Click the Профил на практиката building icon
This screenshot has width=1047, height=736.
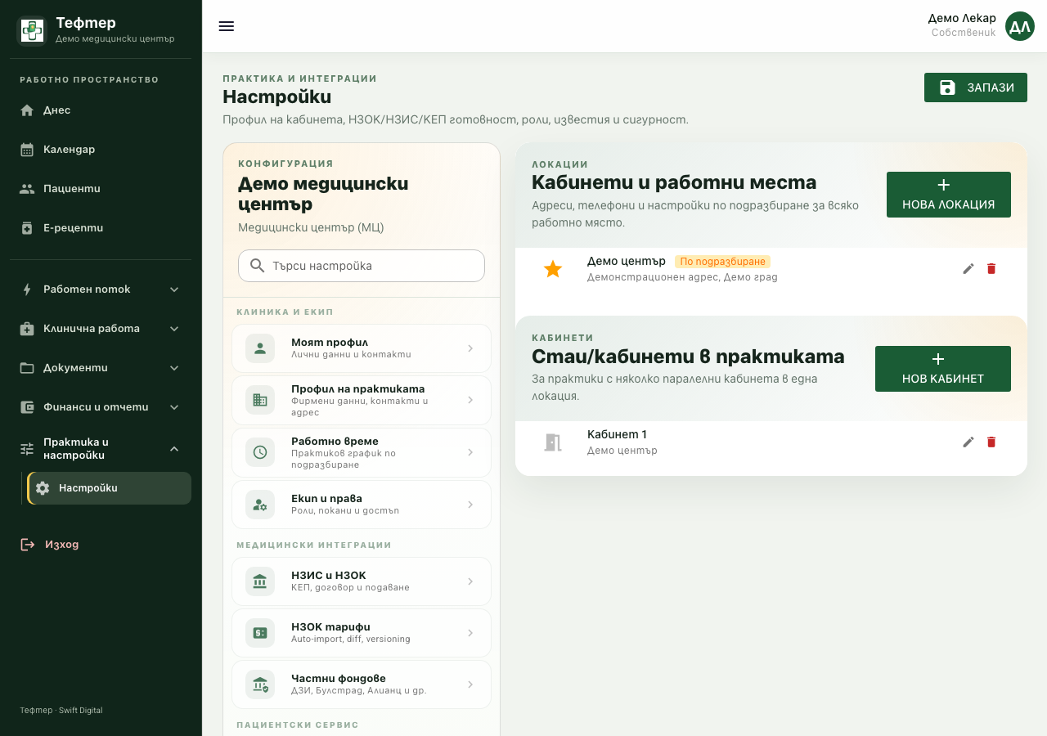pyautogui.click(x=260, y=400)
